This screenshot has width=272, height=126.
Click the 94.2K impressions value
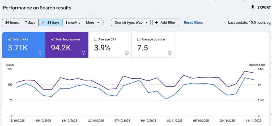[61, 48]
